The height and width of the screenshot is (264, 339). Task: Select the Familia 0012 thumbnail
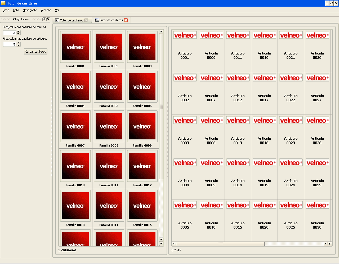pyautogui.click(x=142, y=166)
